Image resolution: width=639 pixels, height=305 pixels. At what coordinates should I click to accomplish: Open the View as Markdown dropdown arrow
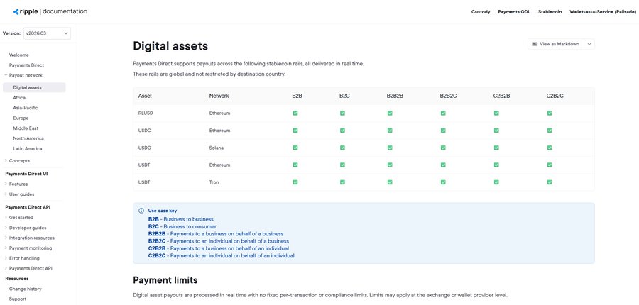tap(589, 44)
